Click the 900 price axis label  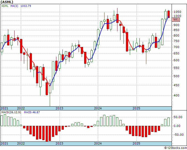176,25
